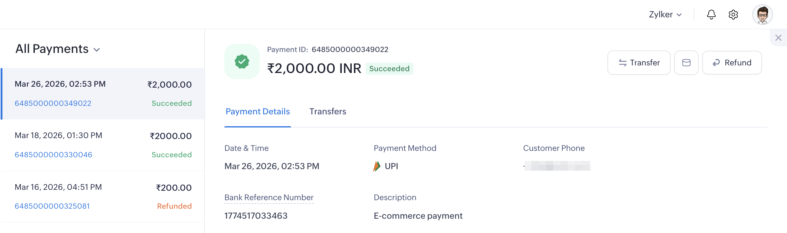787x233 pixels.
Task: Open payment link 6485000000349022
Action: point(53,103)
